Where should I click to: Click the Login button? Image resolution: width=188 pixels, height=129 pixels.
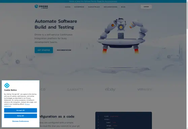click(146, 7)
